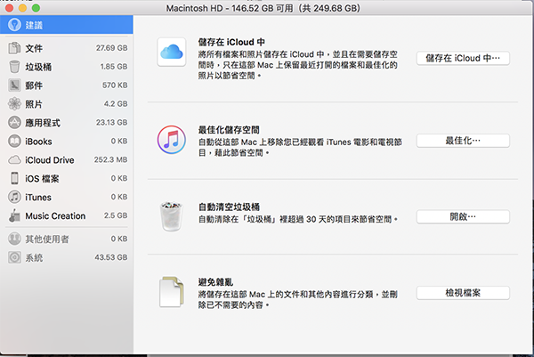Click the green zoom window button

(36, 8)
